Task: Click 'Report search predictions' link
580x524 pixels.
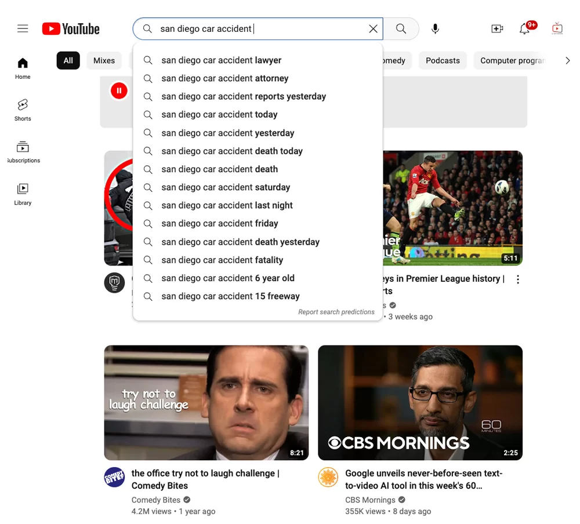Action: (x=336, y=312)
